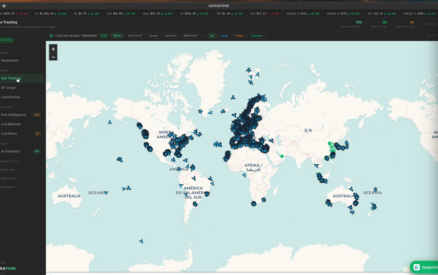
Task: Click the USDCAD ticker 1.4205
Action: (420, 13)
